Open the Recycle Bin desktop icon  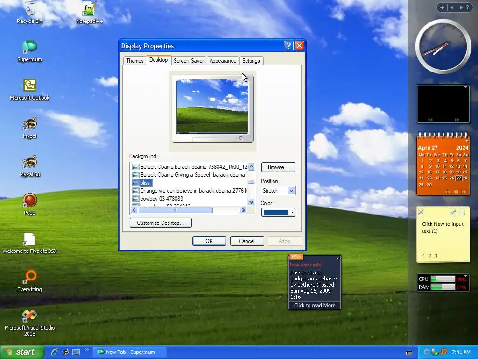click(29, 12)
